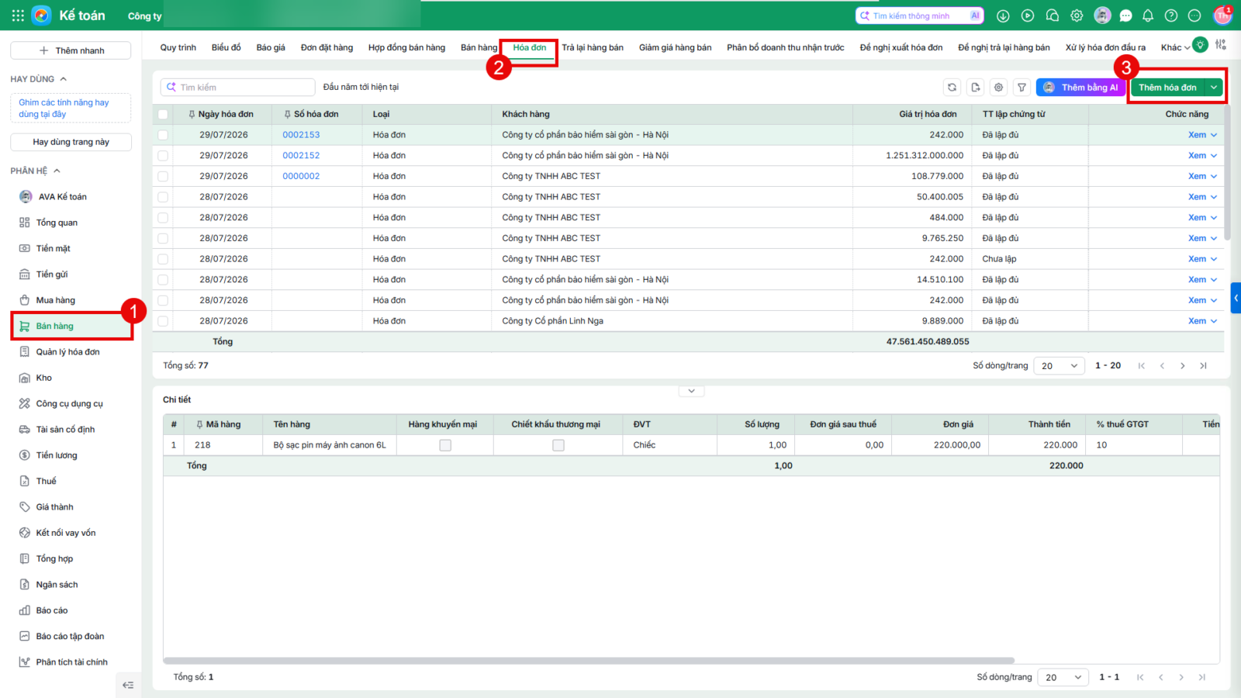Toggle Hàng khuyến mại checkbox in detail row
Image resolution: width=1241 pixels, height=698 pixels.
coord(445,445)
